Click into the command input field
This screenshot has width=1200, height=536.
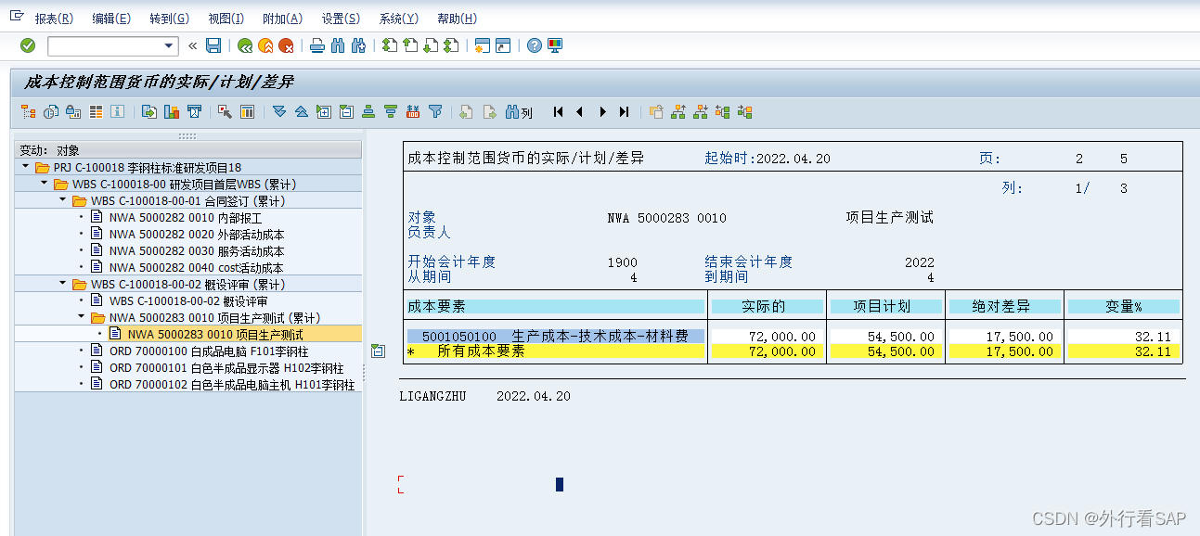click(x=104, y=45)
